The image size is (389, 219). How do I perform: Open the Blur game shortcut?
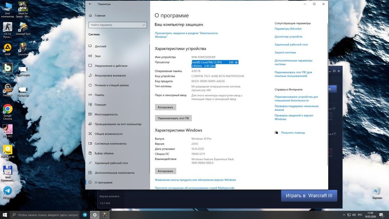[7, 70]
